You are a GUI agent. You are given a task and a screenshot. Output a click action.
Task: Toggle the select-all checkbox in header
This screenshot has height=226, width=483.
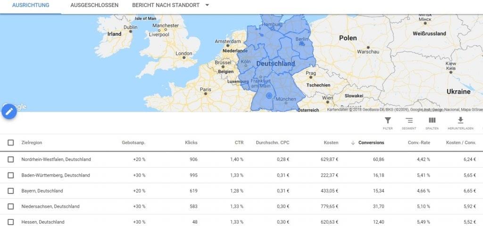coord(11,143)
